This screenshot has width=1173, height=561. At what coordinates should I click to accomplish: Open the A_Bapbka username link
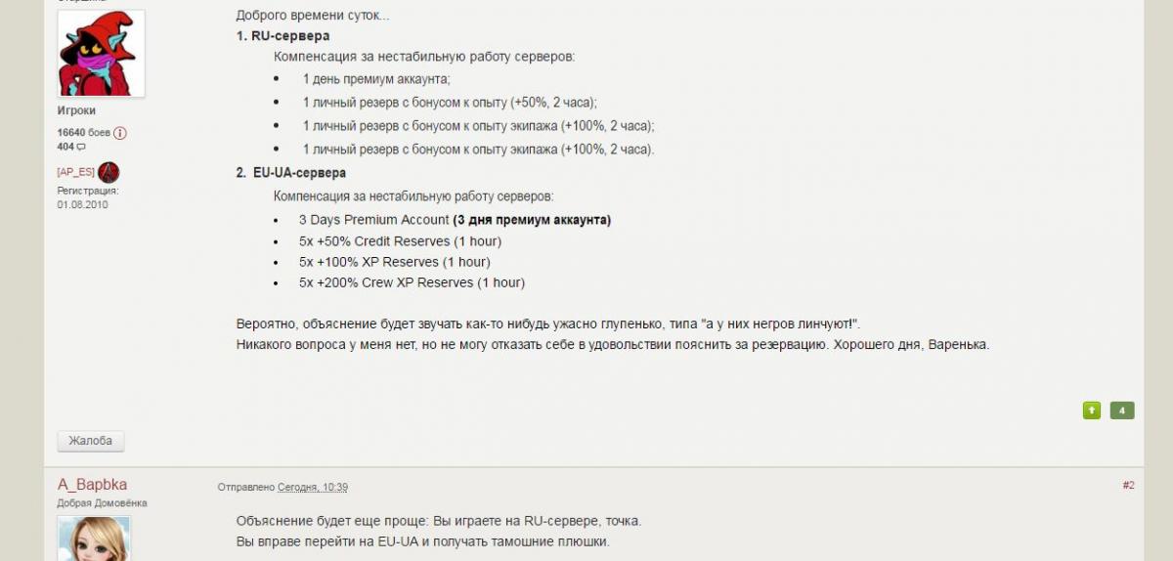[92, 485]
